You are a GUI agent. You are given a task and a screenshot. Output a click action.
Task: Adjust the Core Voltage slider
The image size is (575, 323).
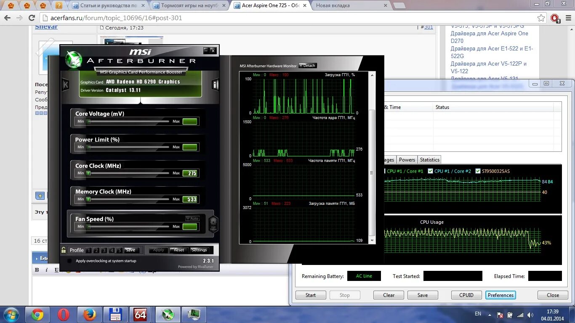coord(128,121)
